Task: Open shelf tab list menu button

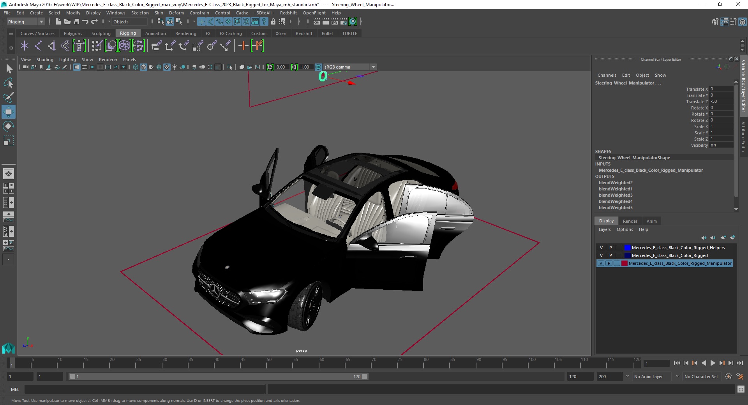Action: click(11, 34)
